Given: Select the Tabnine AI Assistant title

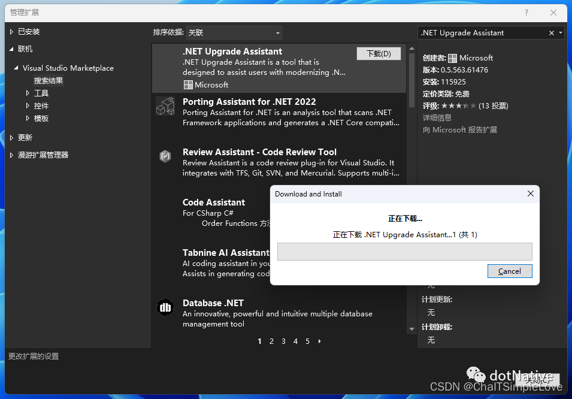Looking at the screenshot, I should click(x=226, y=253).
